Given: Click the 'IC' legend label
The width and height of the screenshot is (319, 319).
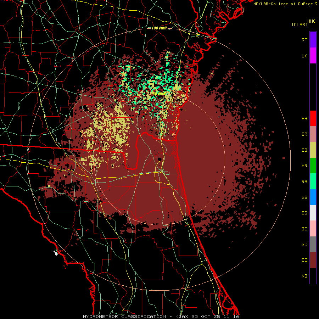Looking at the screenshot, I should point(304,229).
